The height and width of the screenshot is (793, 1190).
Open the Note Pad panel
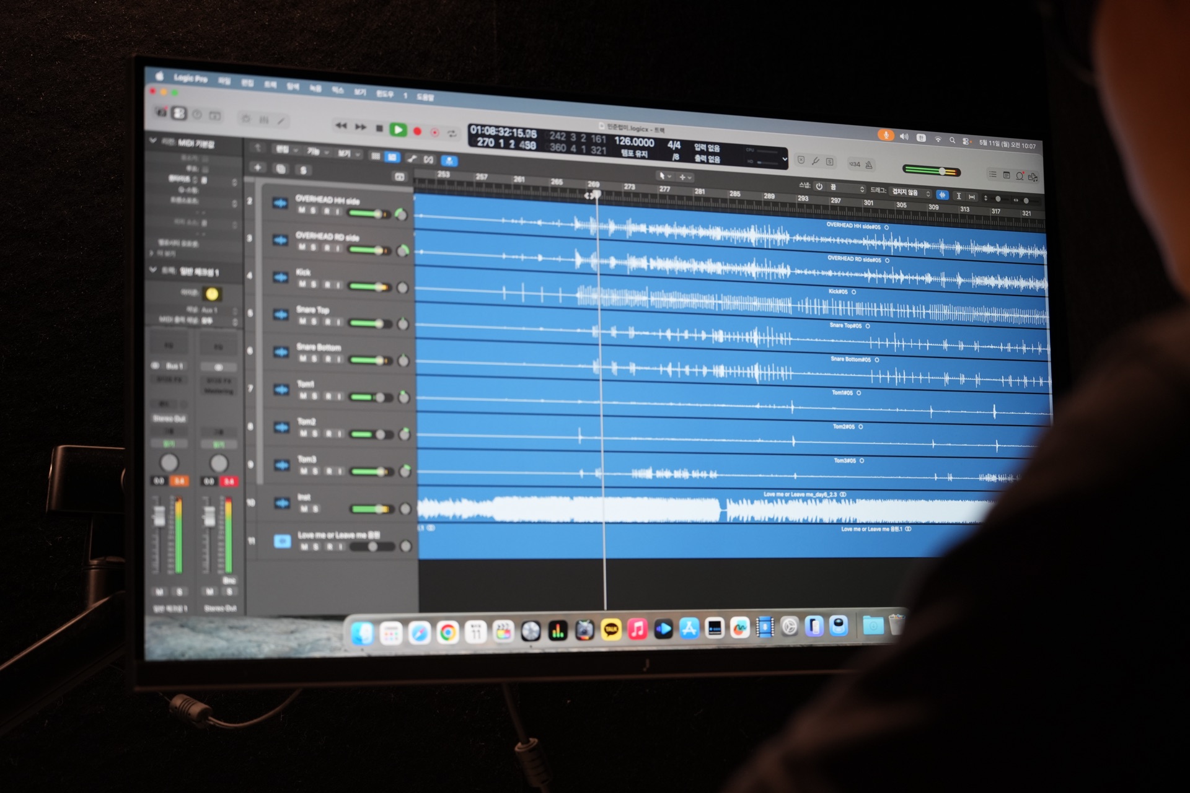pos(1006,175)
